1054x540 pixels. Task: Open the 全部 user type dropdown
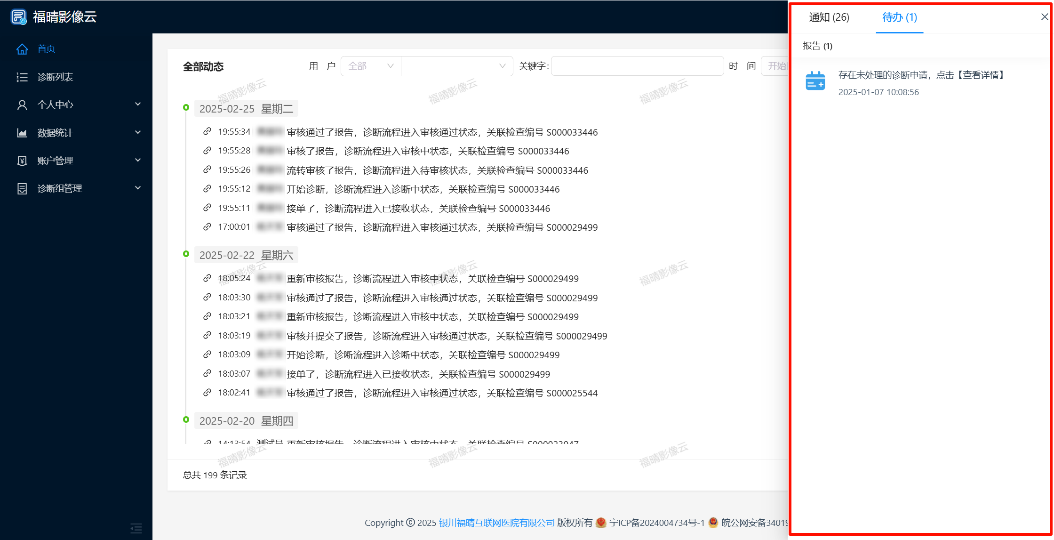[x=370, y=66]
